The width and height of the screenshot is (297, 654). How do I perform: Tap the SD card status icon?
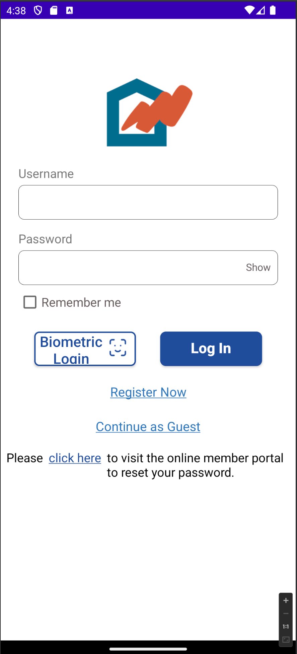[x=54, y=10]
